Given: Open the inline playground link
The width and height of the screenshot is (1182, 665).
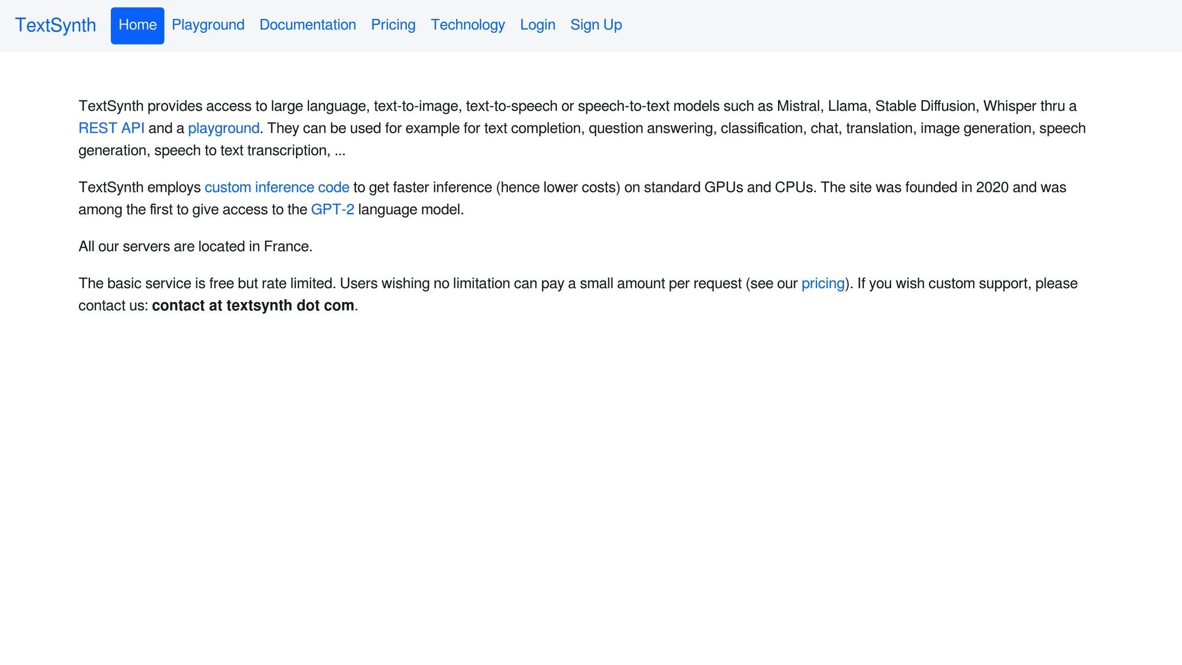Looking at the screenshot, I should pyautogui.click(x=223, y=128).
